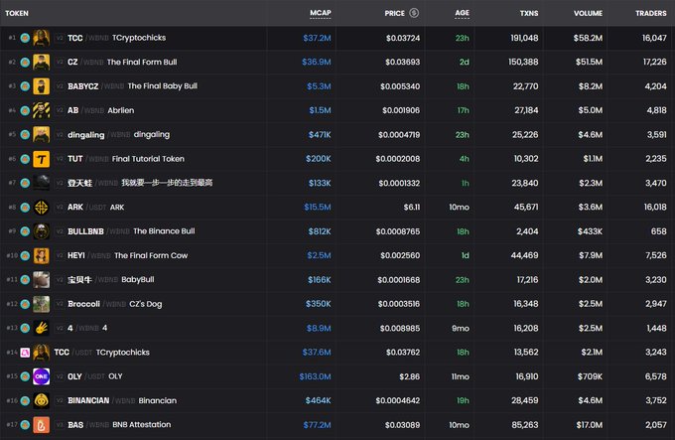Viewport: 675px width, 440px height.
Task: Sort by TRADERS column header
Action: (651, 13)
